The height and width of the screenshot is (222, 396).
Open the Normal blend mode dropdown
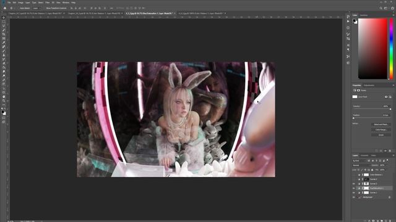coord(361,165)
